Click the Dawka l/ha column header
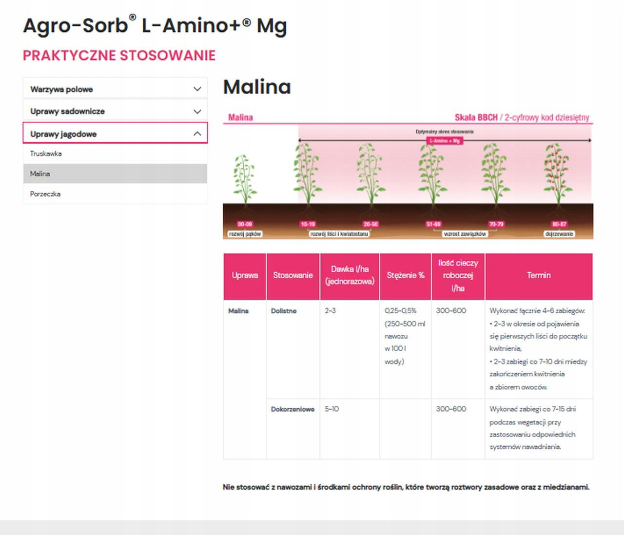The width and height of the screenshot is (624, 535). [350, 276]
